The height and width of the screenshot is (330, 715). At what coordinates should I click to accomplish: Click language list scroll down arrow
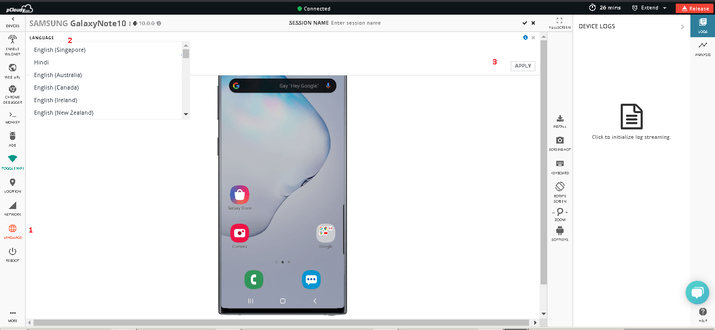[186, 114]
